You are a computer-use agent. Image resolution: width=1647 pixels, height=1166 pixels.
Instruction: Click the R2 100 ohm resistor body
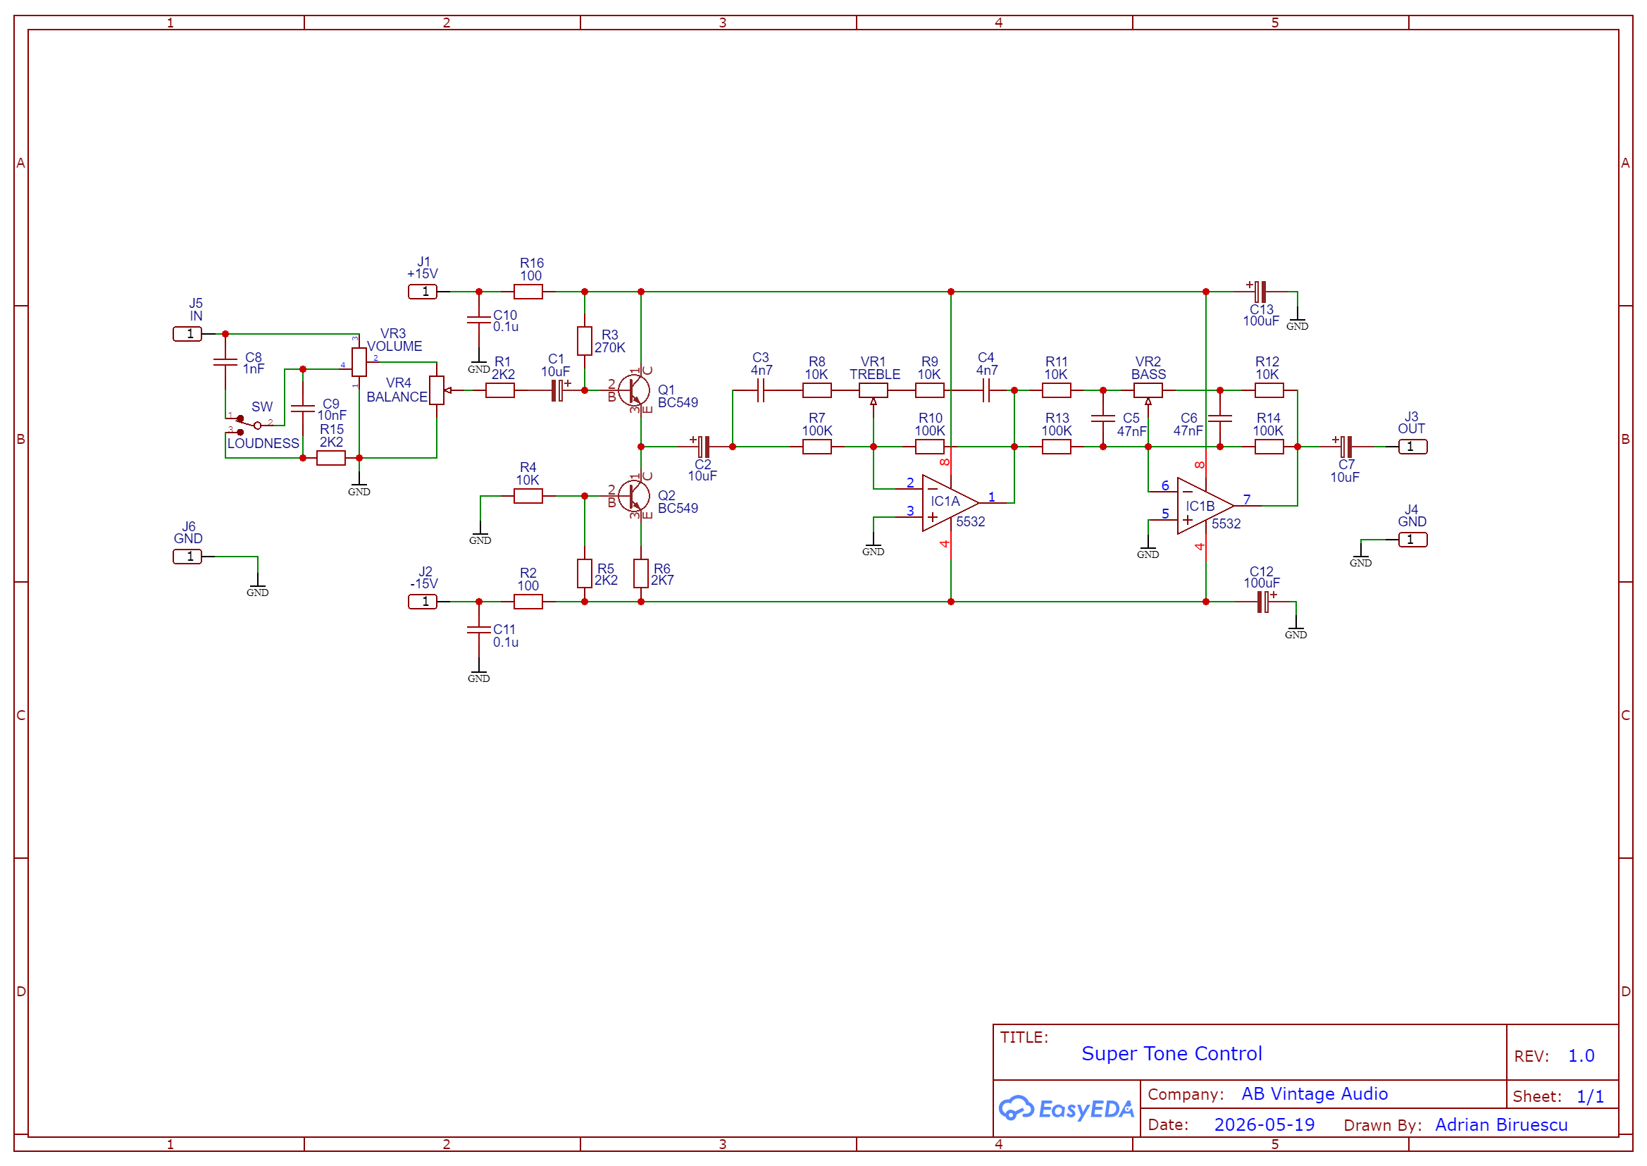point(528,602)
